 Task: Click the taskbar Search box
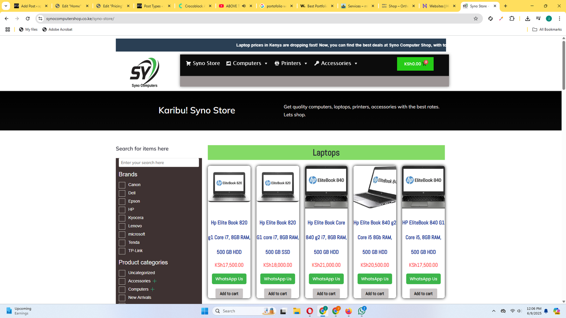[244, 311]
